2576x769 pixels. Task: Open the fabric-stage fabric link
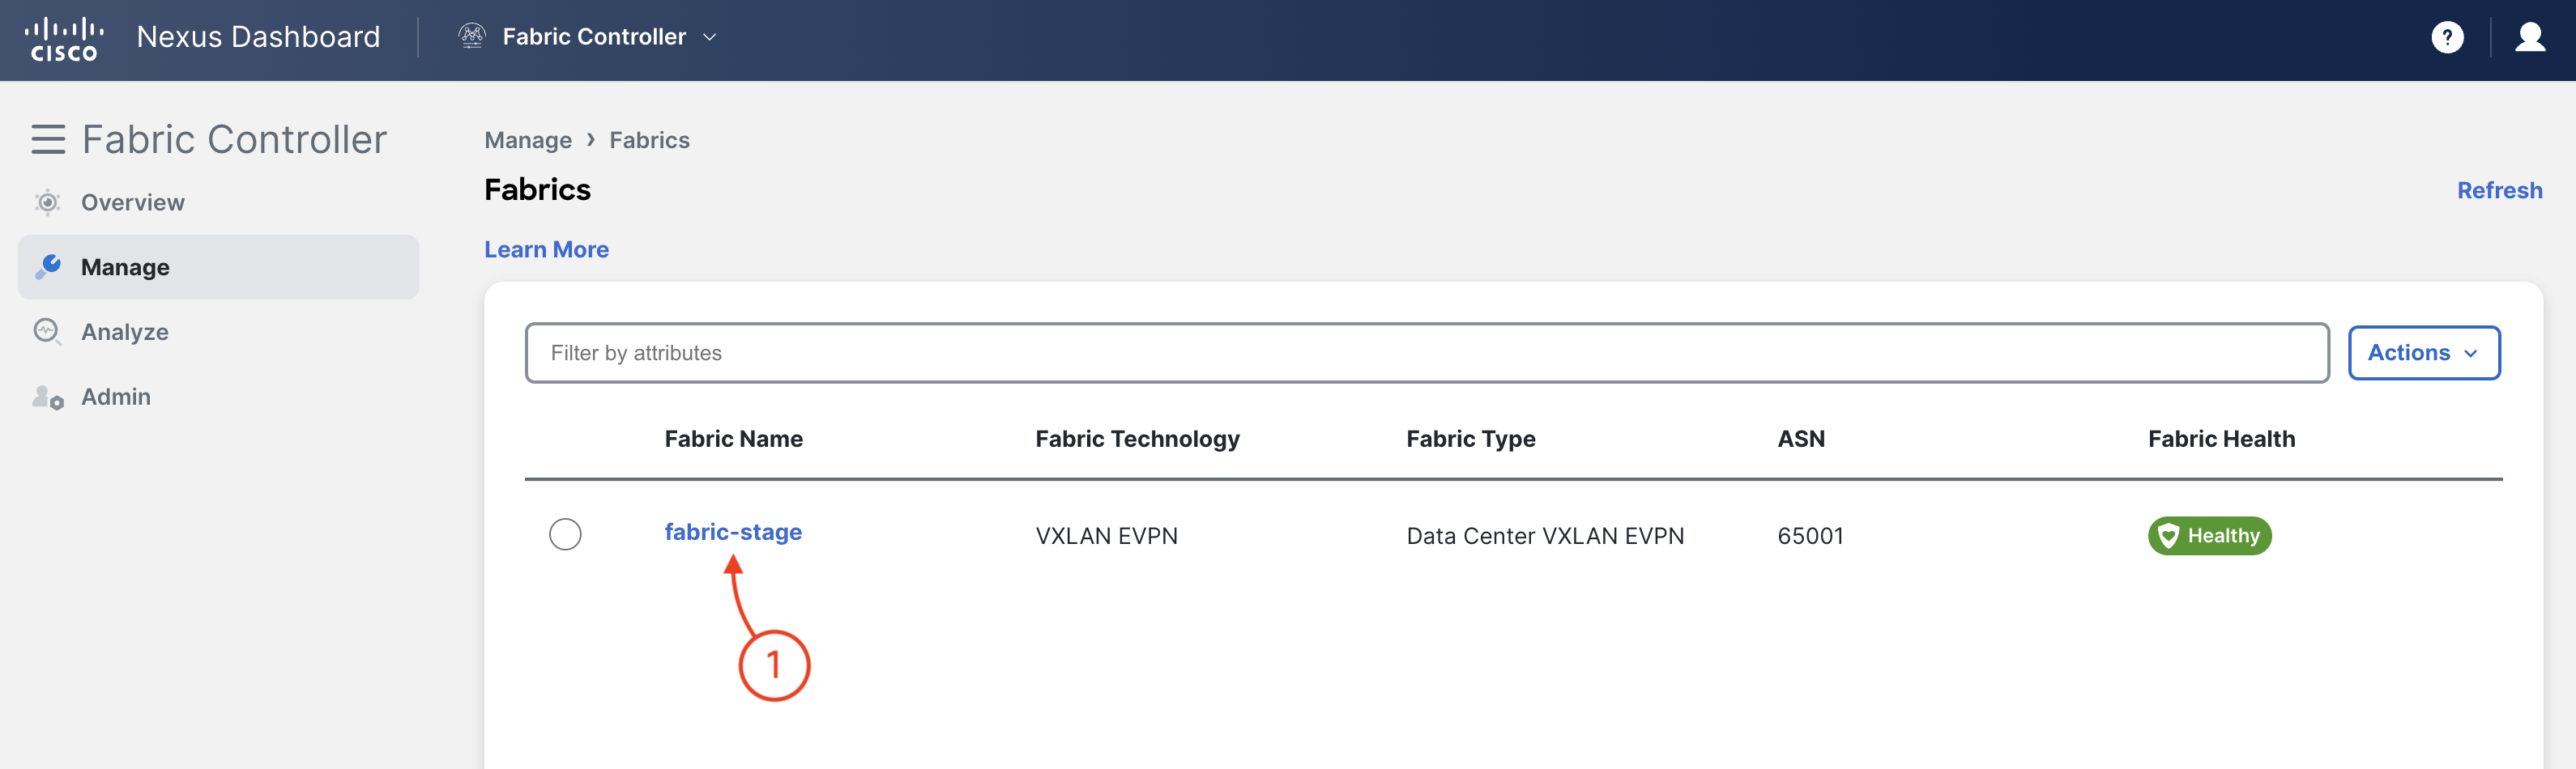pos(733,533)
